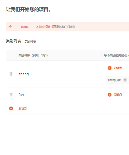Edit the fan category name field
Screen dimensions: 129x155
59,95
